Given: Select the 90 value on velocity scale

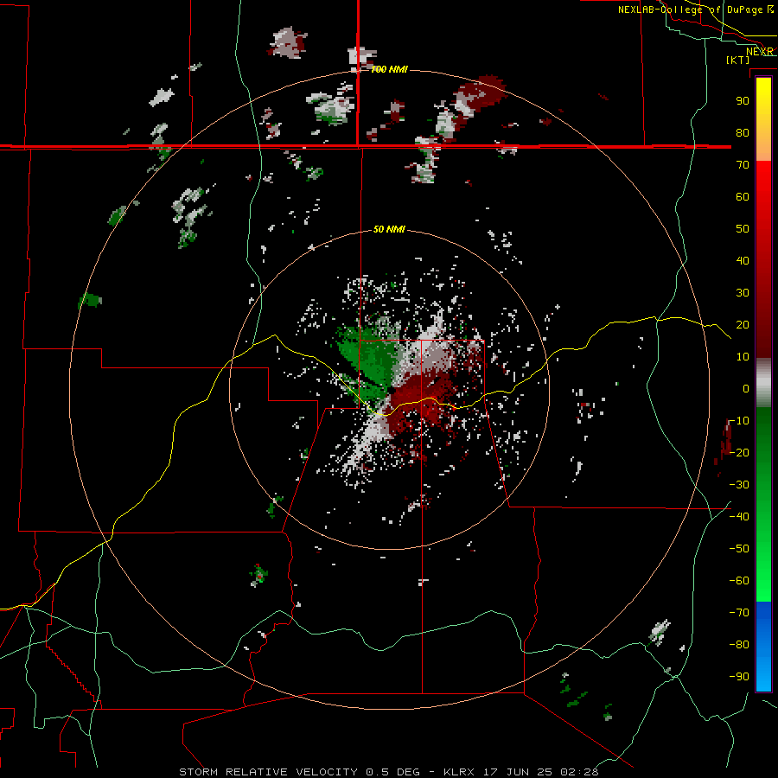Looking at the screenshot, I should point(743,101).
